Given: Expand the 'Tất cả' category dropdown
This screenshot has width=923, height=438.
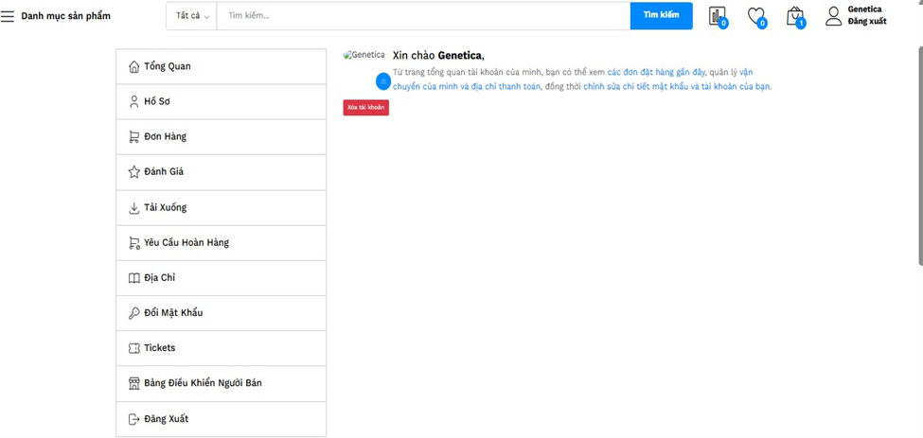Looking at the screenshot, I should pos(192,16).
